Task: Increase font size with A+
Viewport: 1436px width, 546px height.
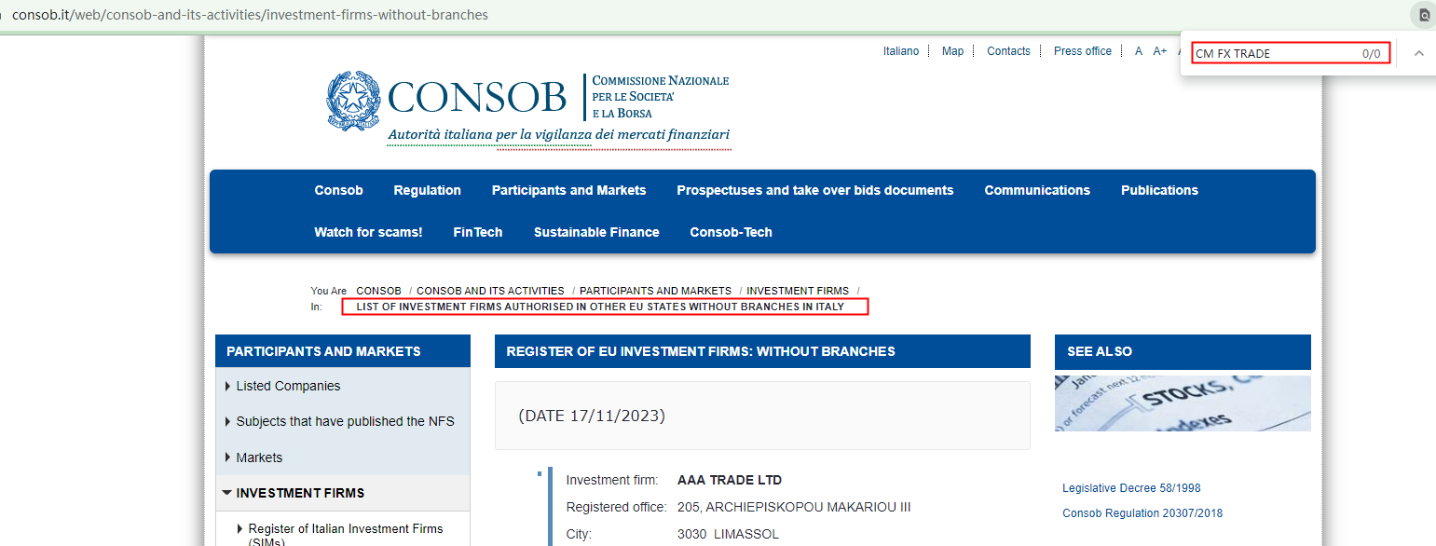Action: coord(1160,51)
